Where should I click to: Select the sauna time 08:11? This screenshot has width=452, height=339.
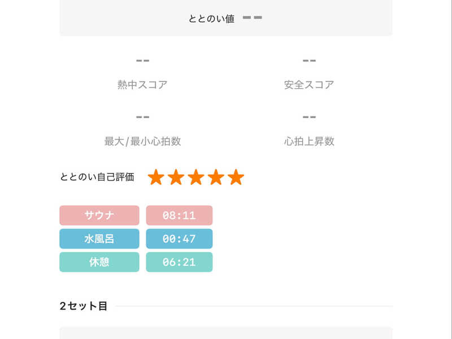tap(179, 215)
